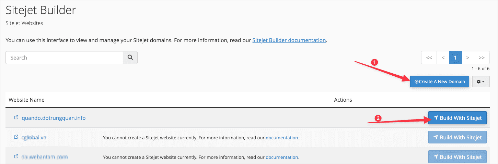Click the third row's Build With Sitejet button

(457, 157)
